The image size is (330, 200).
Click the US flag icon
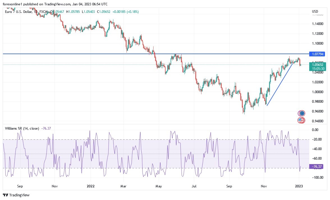click(301, 121)
